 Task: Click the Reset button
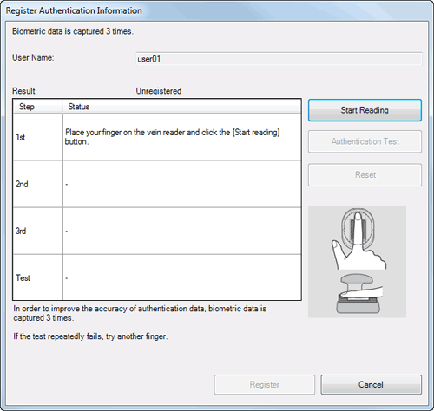click(365, 175)
